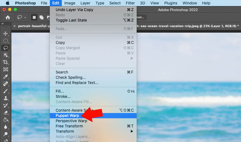Screen dimensions: 241x142
Task: Select the Frame tool
Action: pyautogui.click(x=6, y=69)
